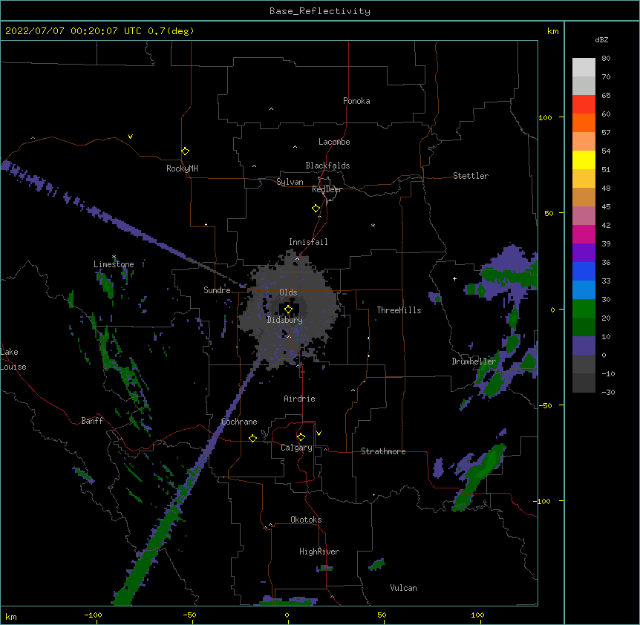Screen dimensions: 640x625
Task: Click the Airdrie city label
Action: tap(299, 399)
